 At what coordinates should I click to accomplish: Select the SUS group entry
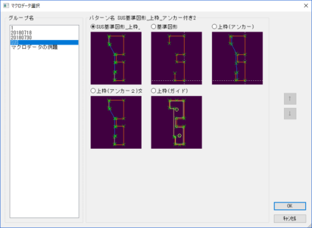pos(44,42)
